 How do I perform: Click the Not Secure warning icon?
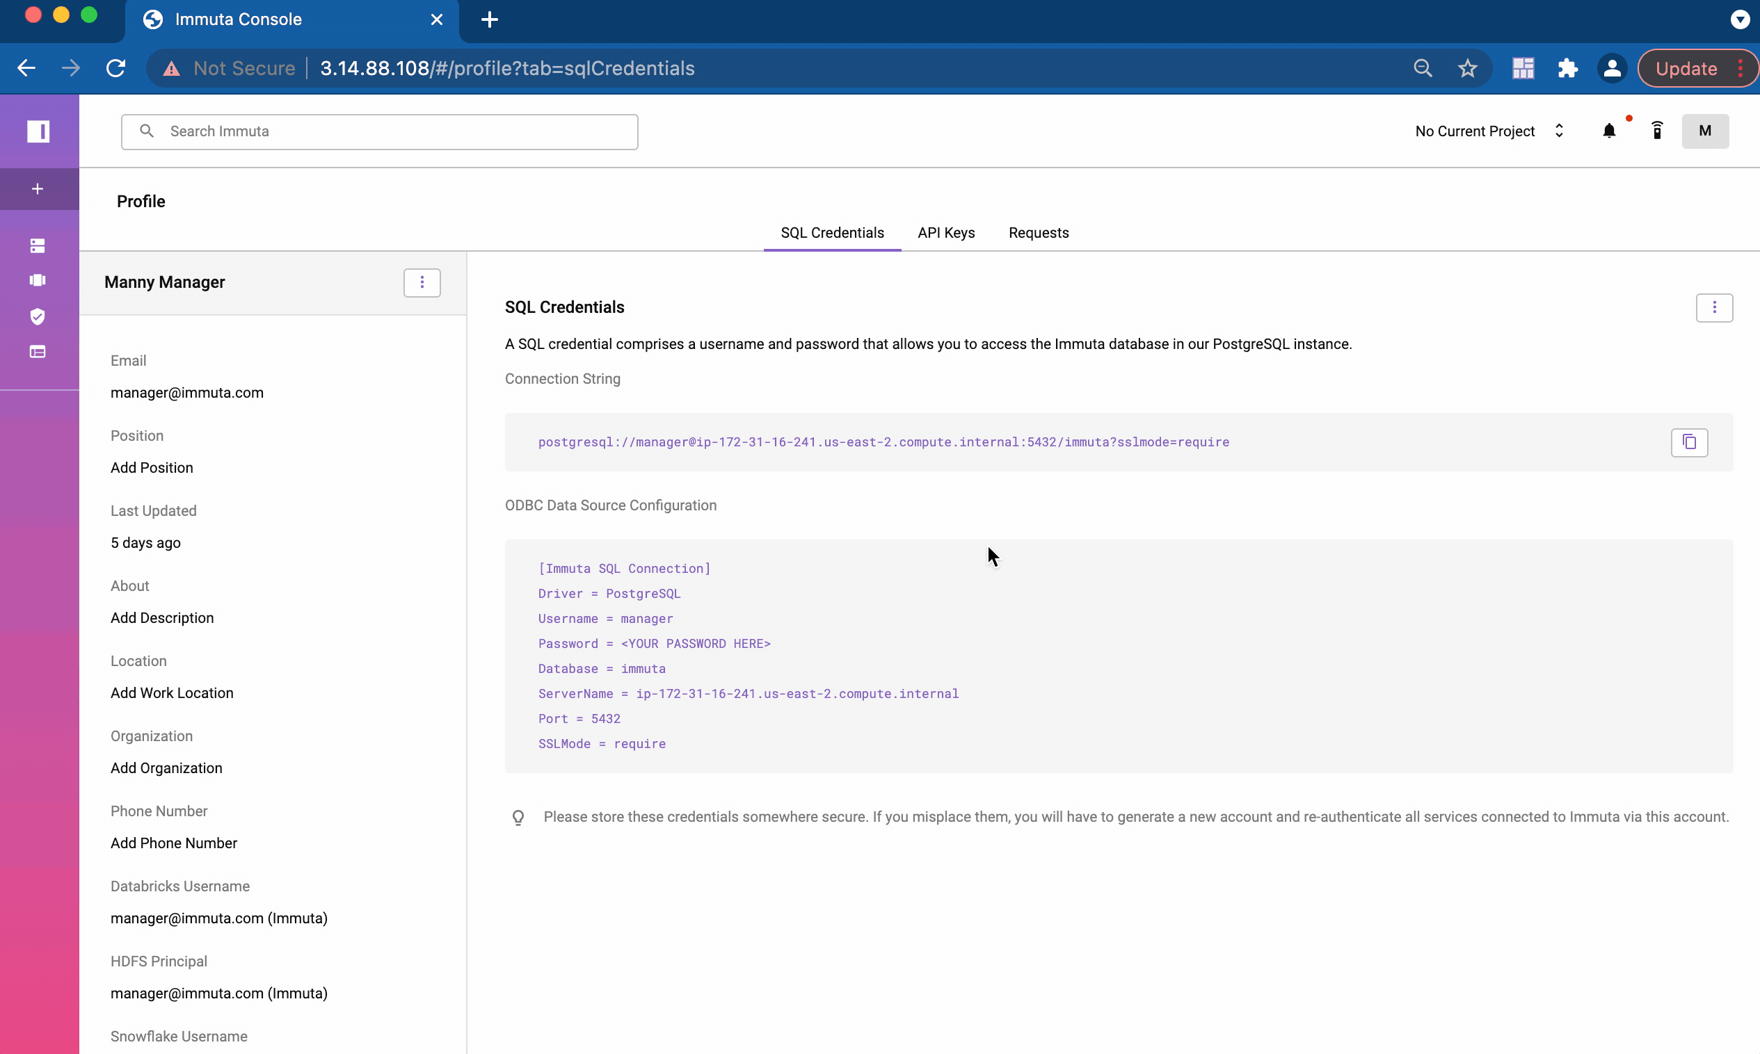tap(171, 68)
